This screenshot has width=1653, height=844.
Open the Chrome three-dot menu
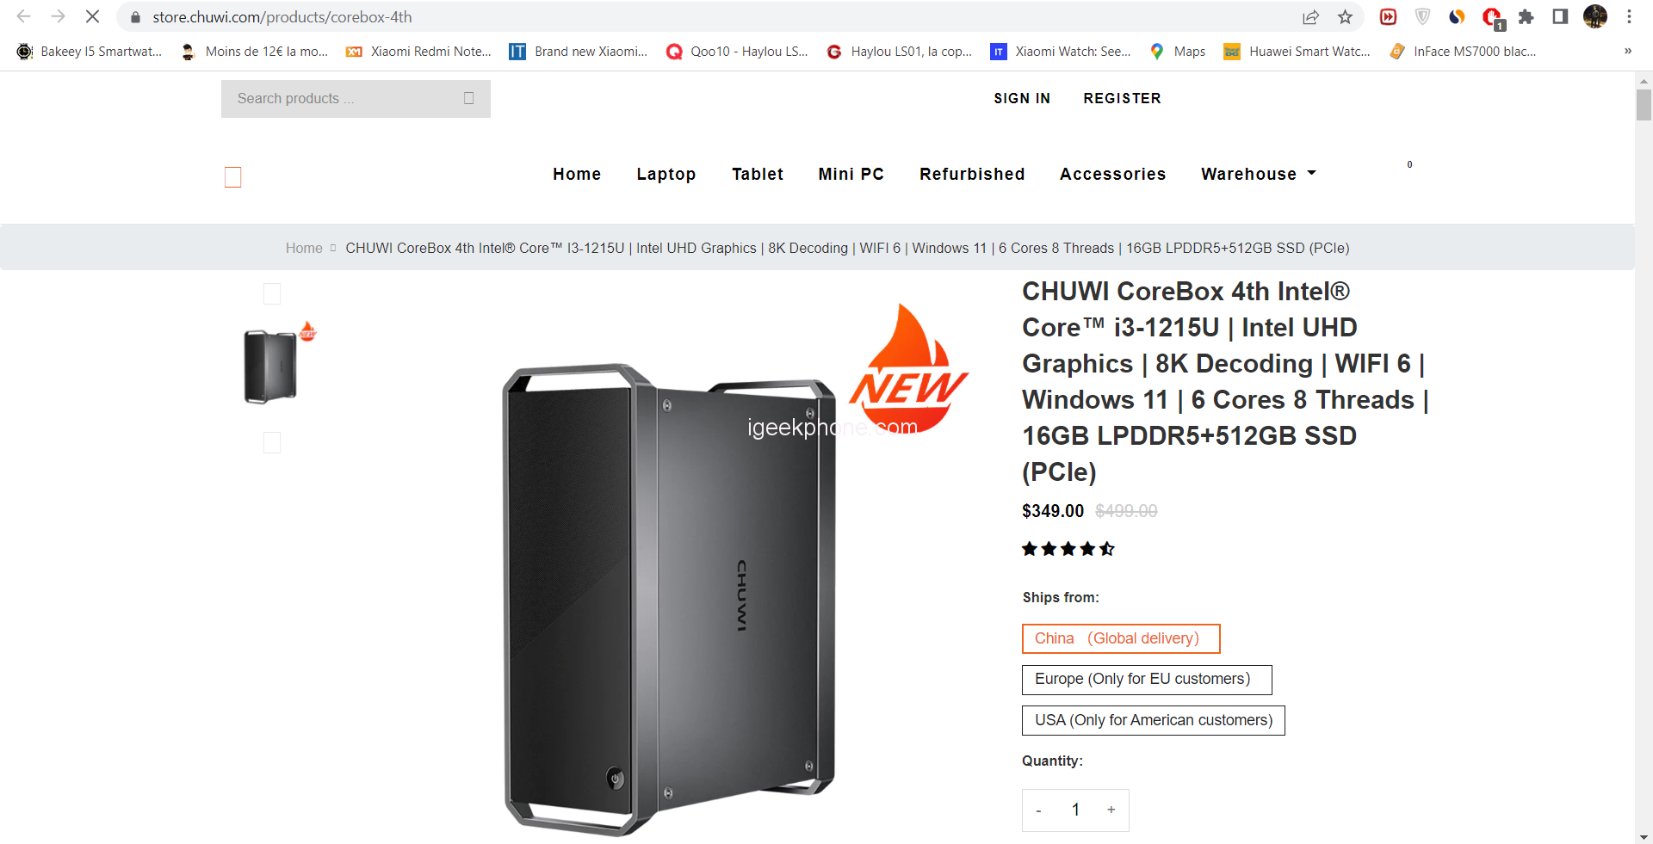1629,16
